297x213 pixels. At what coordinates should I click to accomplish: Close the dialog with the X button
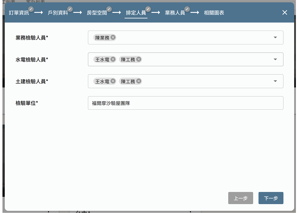(285, 13)
